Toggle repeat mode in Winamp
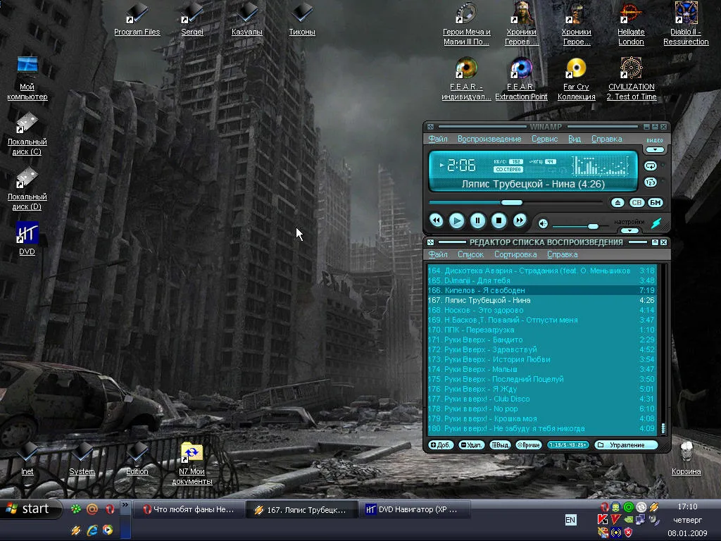 [x=650, y=166]
